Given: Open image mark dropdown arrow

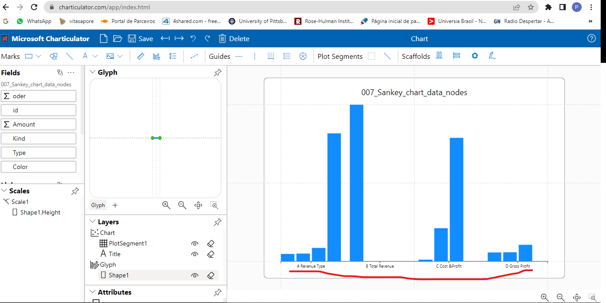Looking at the screenshot, I should pyautogui.click(x=120, y=56).
